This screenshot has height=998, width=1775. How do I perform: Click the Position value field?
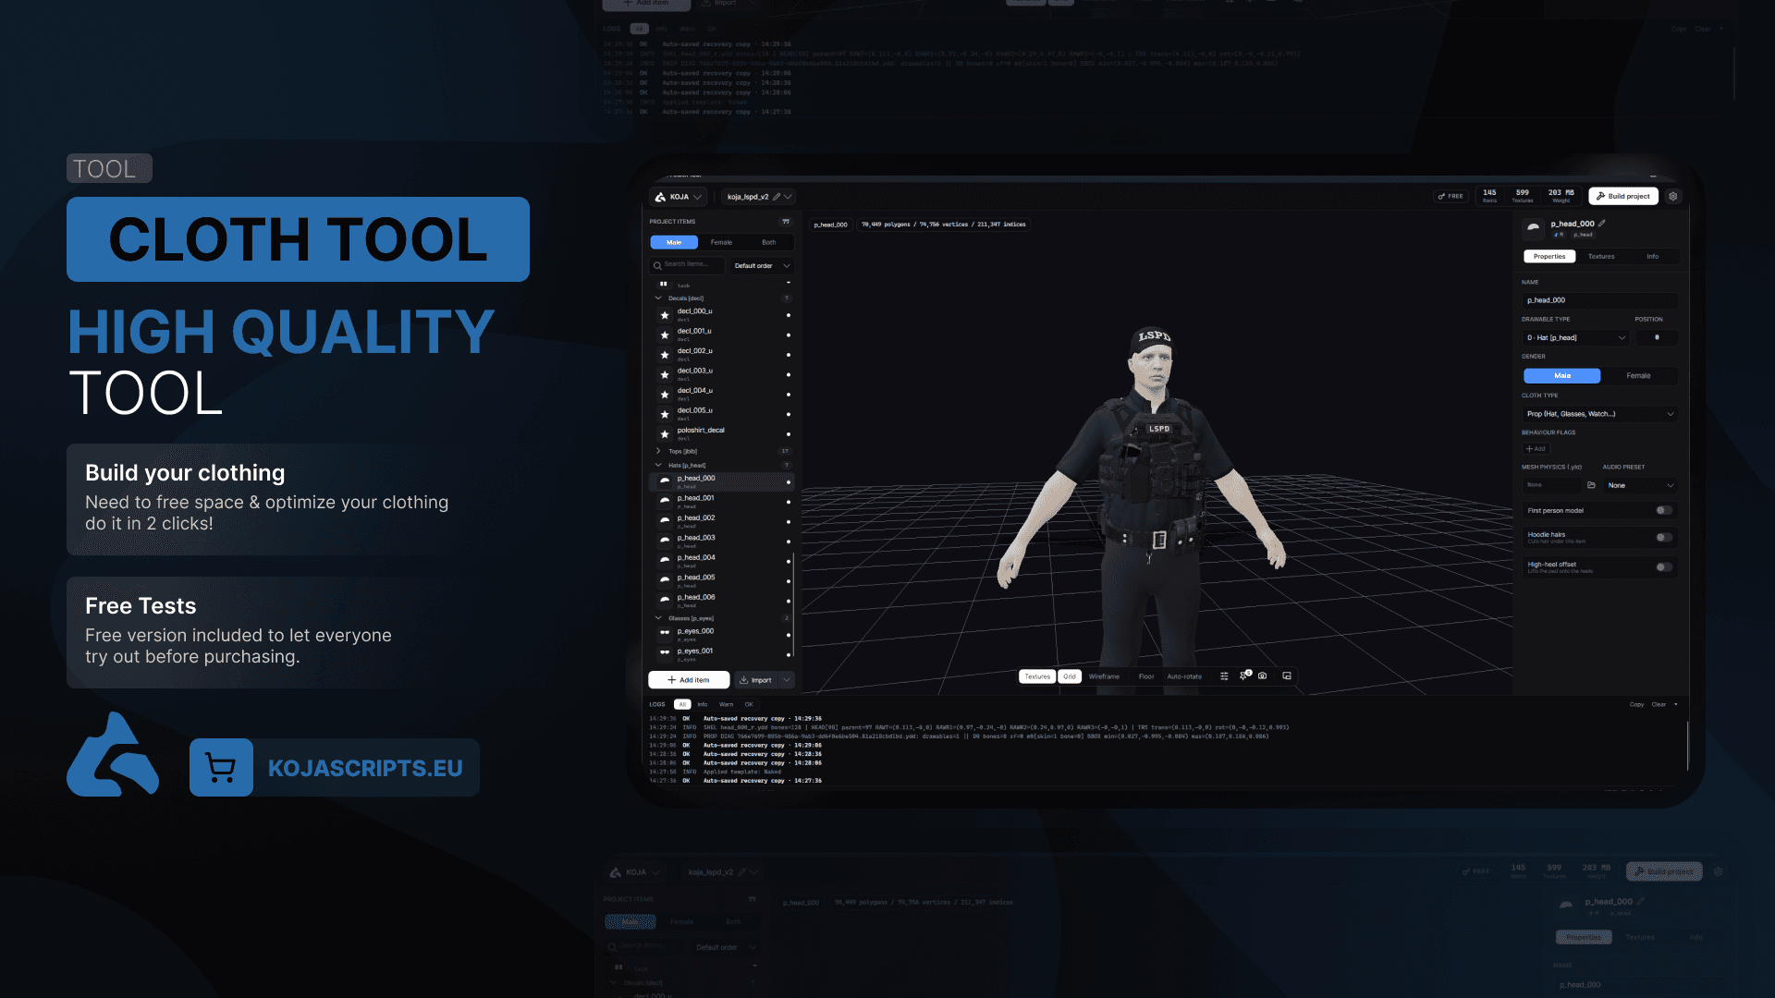(x=1656, y=338)
